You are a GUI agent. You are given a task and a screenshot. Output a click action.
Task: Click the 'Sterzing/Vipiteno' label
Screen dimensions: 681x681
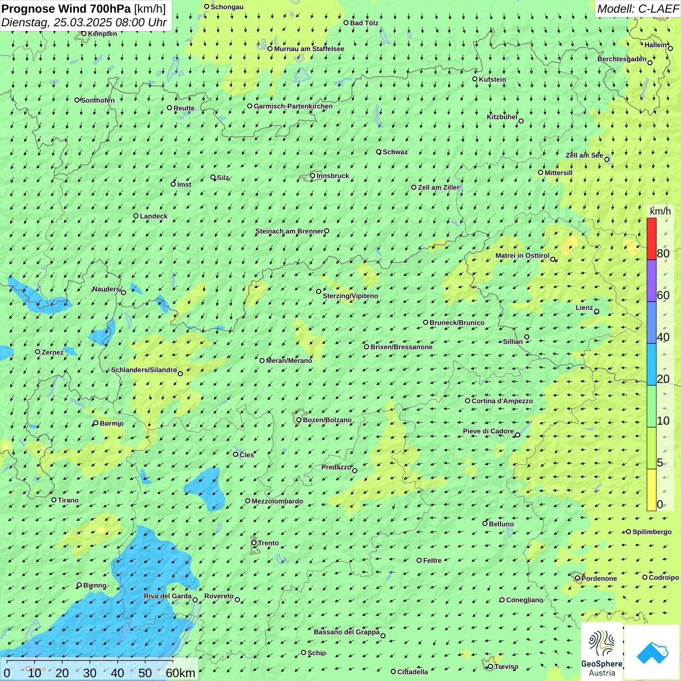350,296
